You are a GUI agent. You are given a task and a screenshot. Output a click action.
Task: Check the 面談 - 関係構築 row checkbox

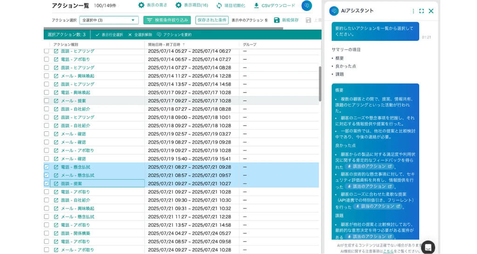click(47, 234)
